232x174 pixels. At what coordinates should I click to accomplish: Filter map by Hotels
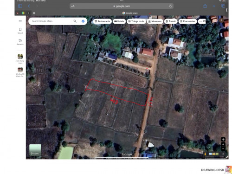[119, 21]
